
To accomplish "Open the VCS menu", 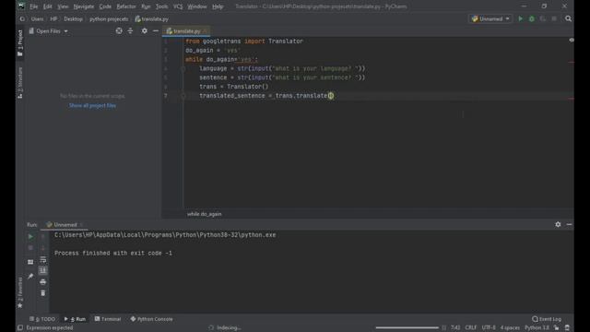I will click(x=178, y=6).
